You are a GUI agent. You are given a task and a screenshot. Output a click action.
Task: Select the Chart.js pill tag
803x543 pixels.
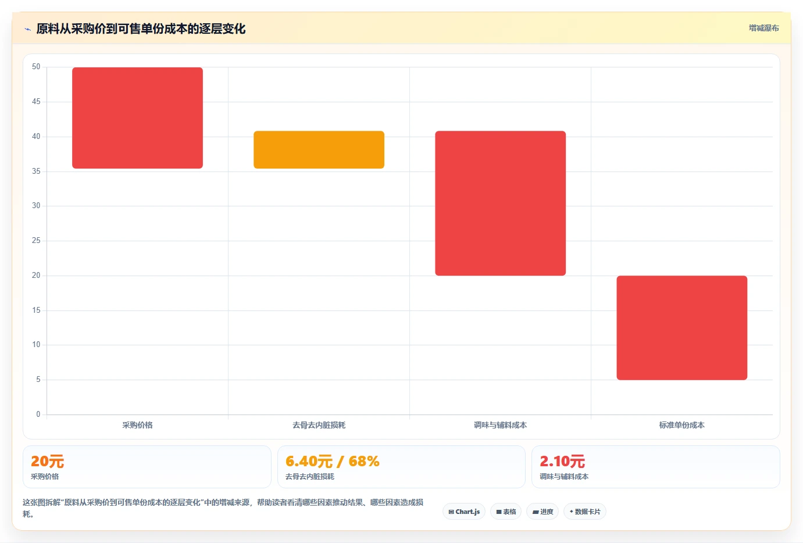click(x=464, y=512)
